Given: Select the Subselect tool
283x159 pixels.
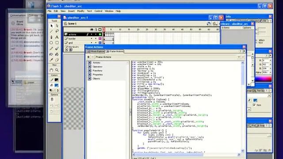Looking at the screenshot, I should (x=57, y=26).
